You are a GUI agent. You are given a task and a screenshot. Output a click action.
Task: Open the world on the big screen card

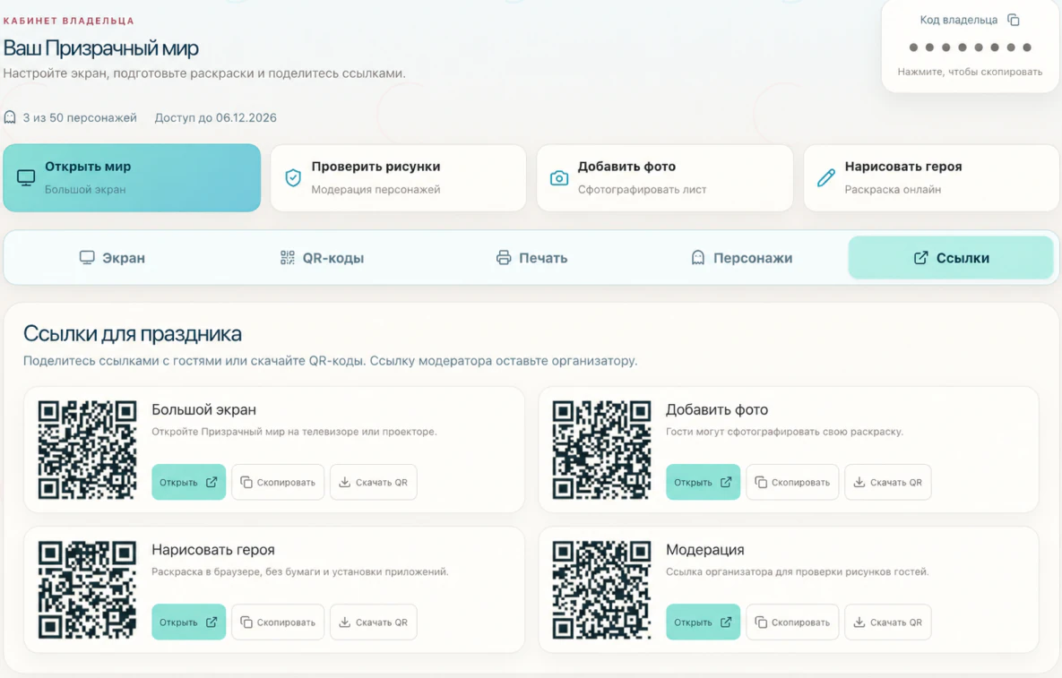coord(132,178)
